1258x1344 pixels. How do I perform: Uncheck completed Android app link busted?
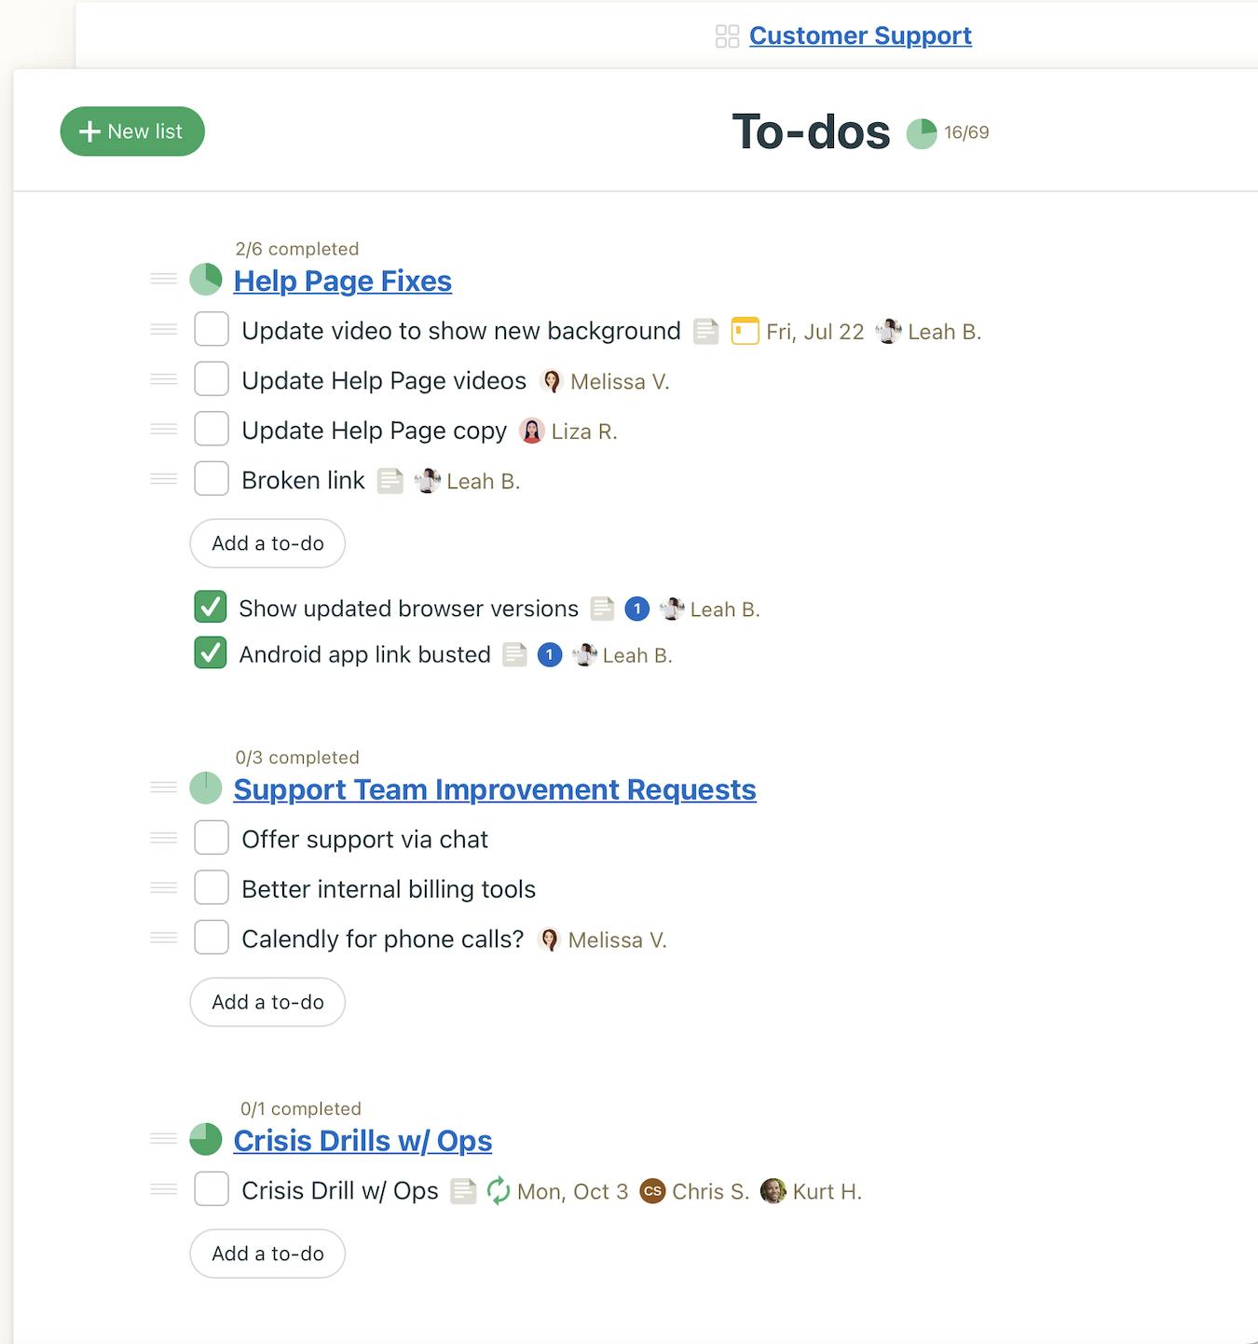point(211,653)
